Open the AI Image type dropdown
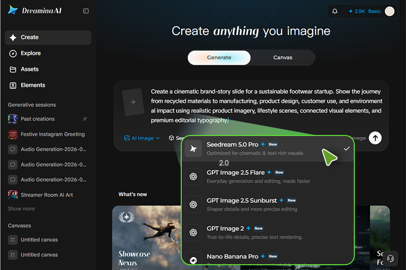The width and height of the screenshot is (406, 270). tap(142, 138)
